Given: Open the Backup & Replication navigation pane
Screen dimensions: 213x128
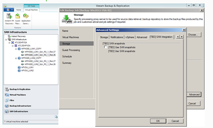Looking at the screenshot, I should (31, 89).
